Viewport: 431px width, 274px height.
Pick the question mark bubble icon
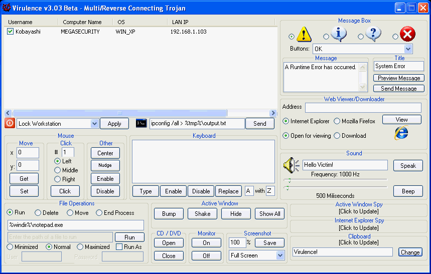373,35
